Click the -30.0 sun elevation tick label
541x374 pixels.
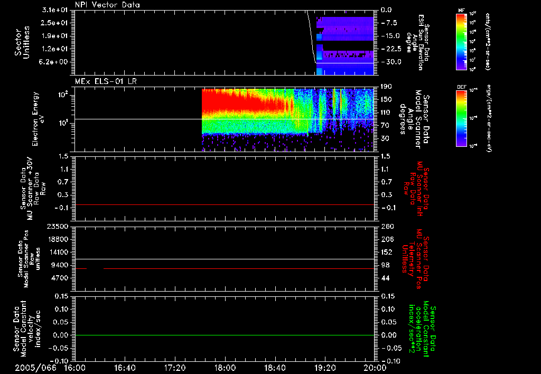[391, 62]
